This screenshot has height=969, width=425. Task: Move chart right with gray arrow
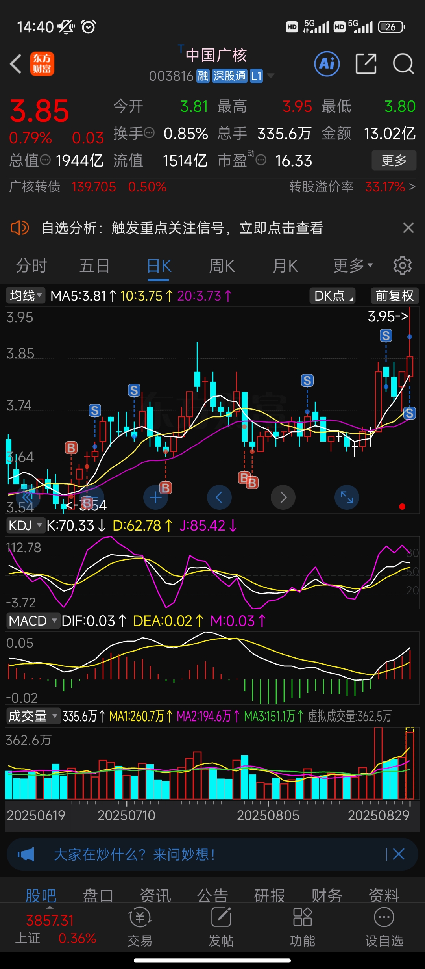[x=283, y=497]
